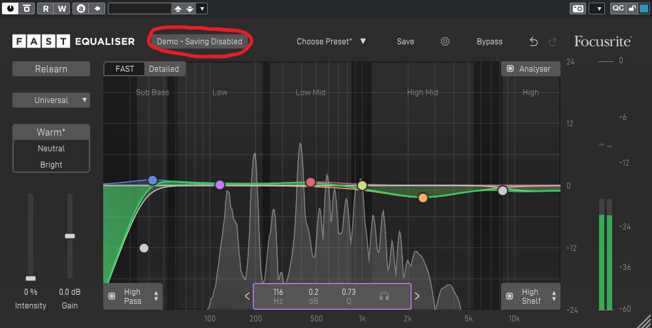This screenshot has height=328, width=652.
Task: Click the Save button
Action: 406,42
